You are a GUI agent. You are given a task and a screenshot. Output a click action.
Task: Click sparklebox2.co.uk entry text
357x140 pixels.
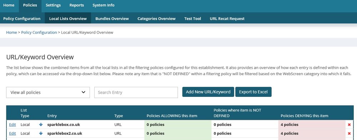coord(65,133)
